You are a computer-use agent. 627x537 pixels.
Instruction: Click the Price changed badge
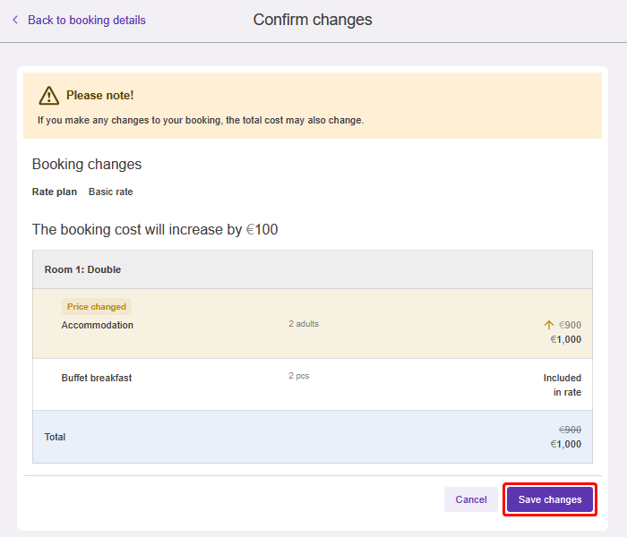tap(97, 306)
